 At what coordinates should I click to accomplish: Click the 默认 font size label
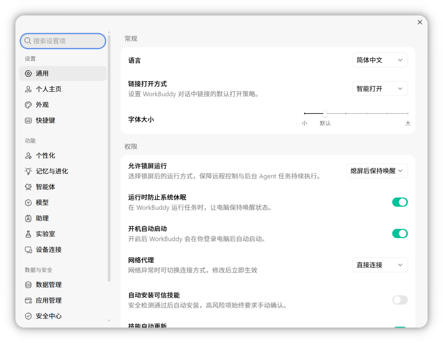click(x=325, y=123)
